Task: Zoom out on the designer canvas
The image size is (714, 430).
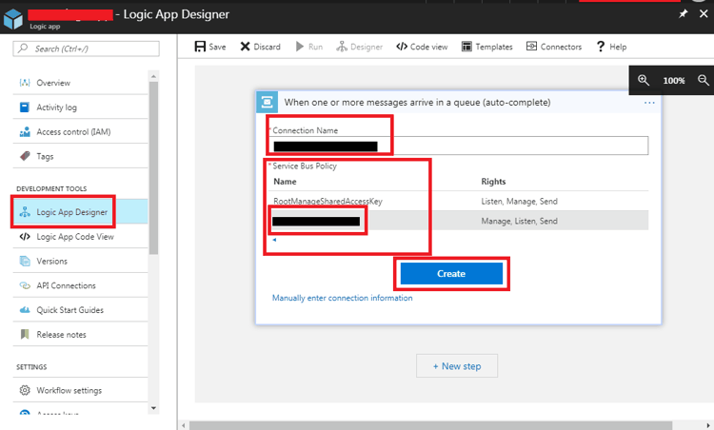Action: [x=704, y=81]
